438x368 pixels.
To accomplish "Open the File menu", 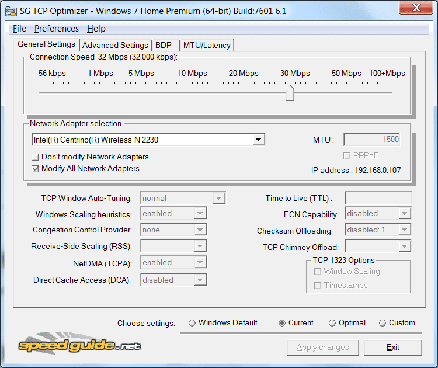I will [19, 29].
